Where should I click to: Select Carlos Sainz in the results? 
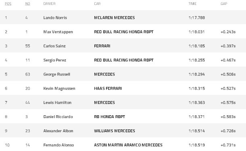coord(54,46)
